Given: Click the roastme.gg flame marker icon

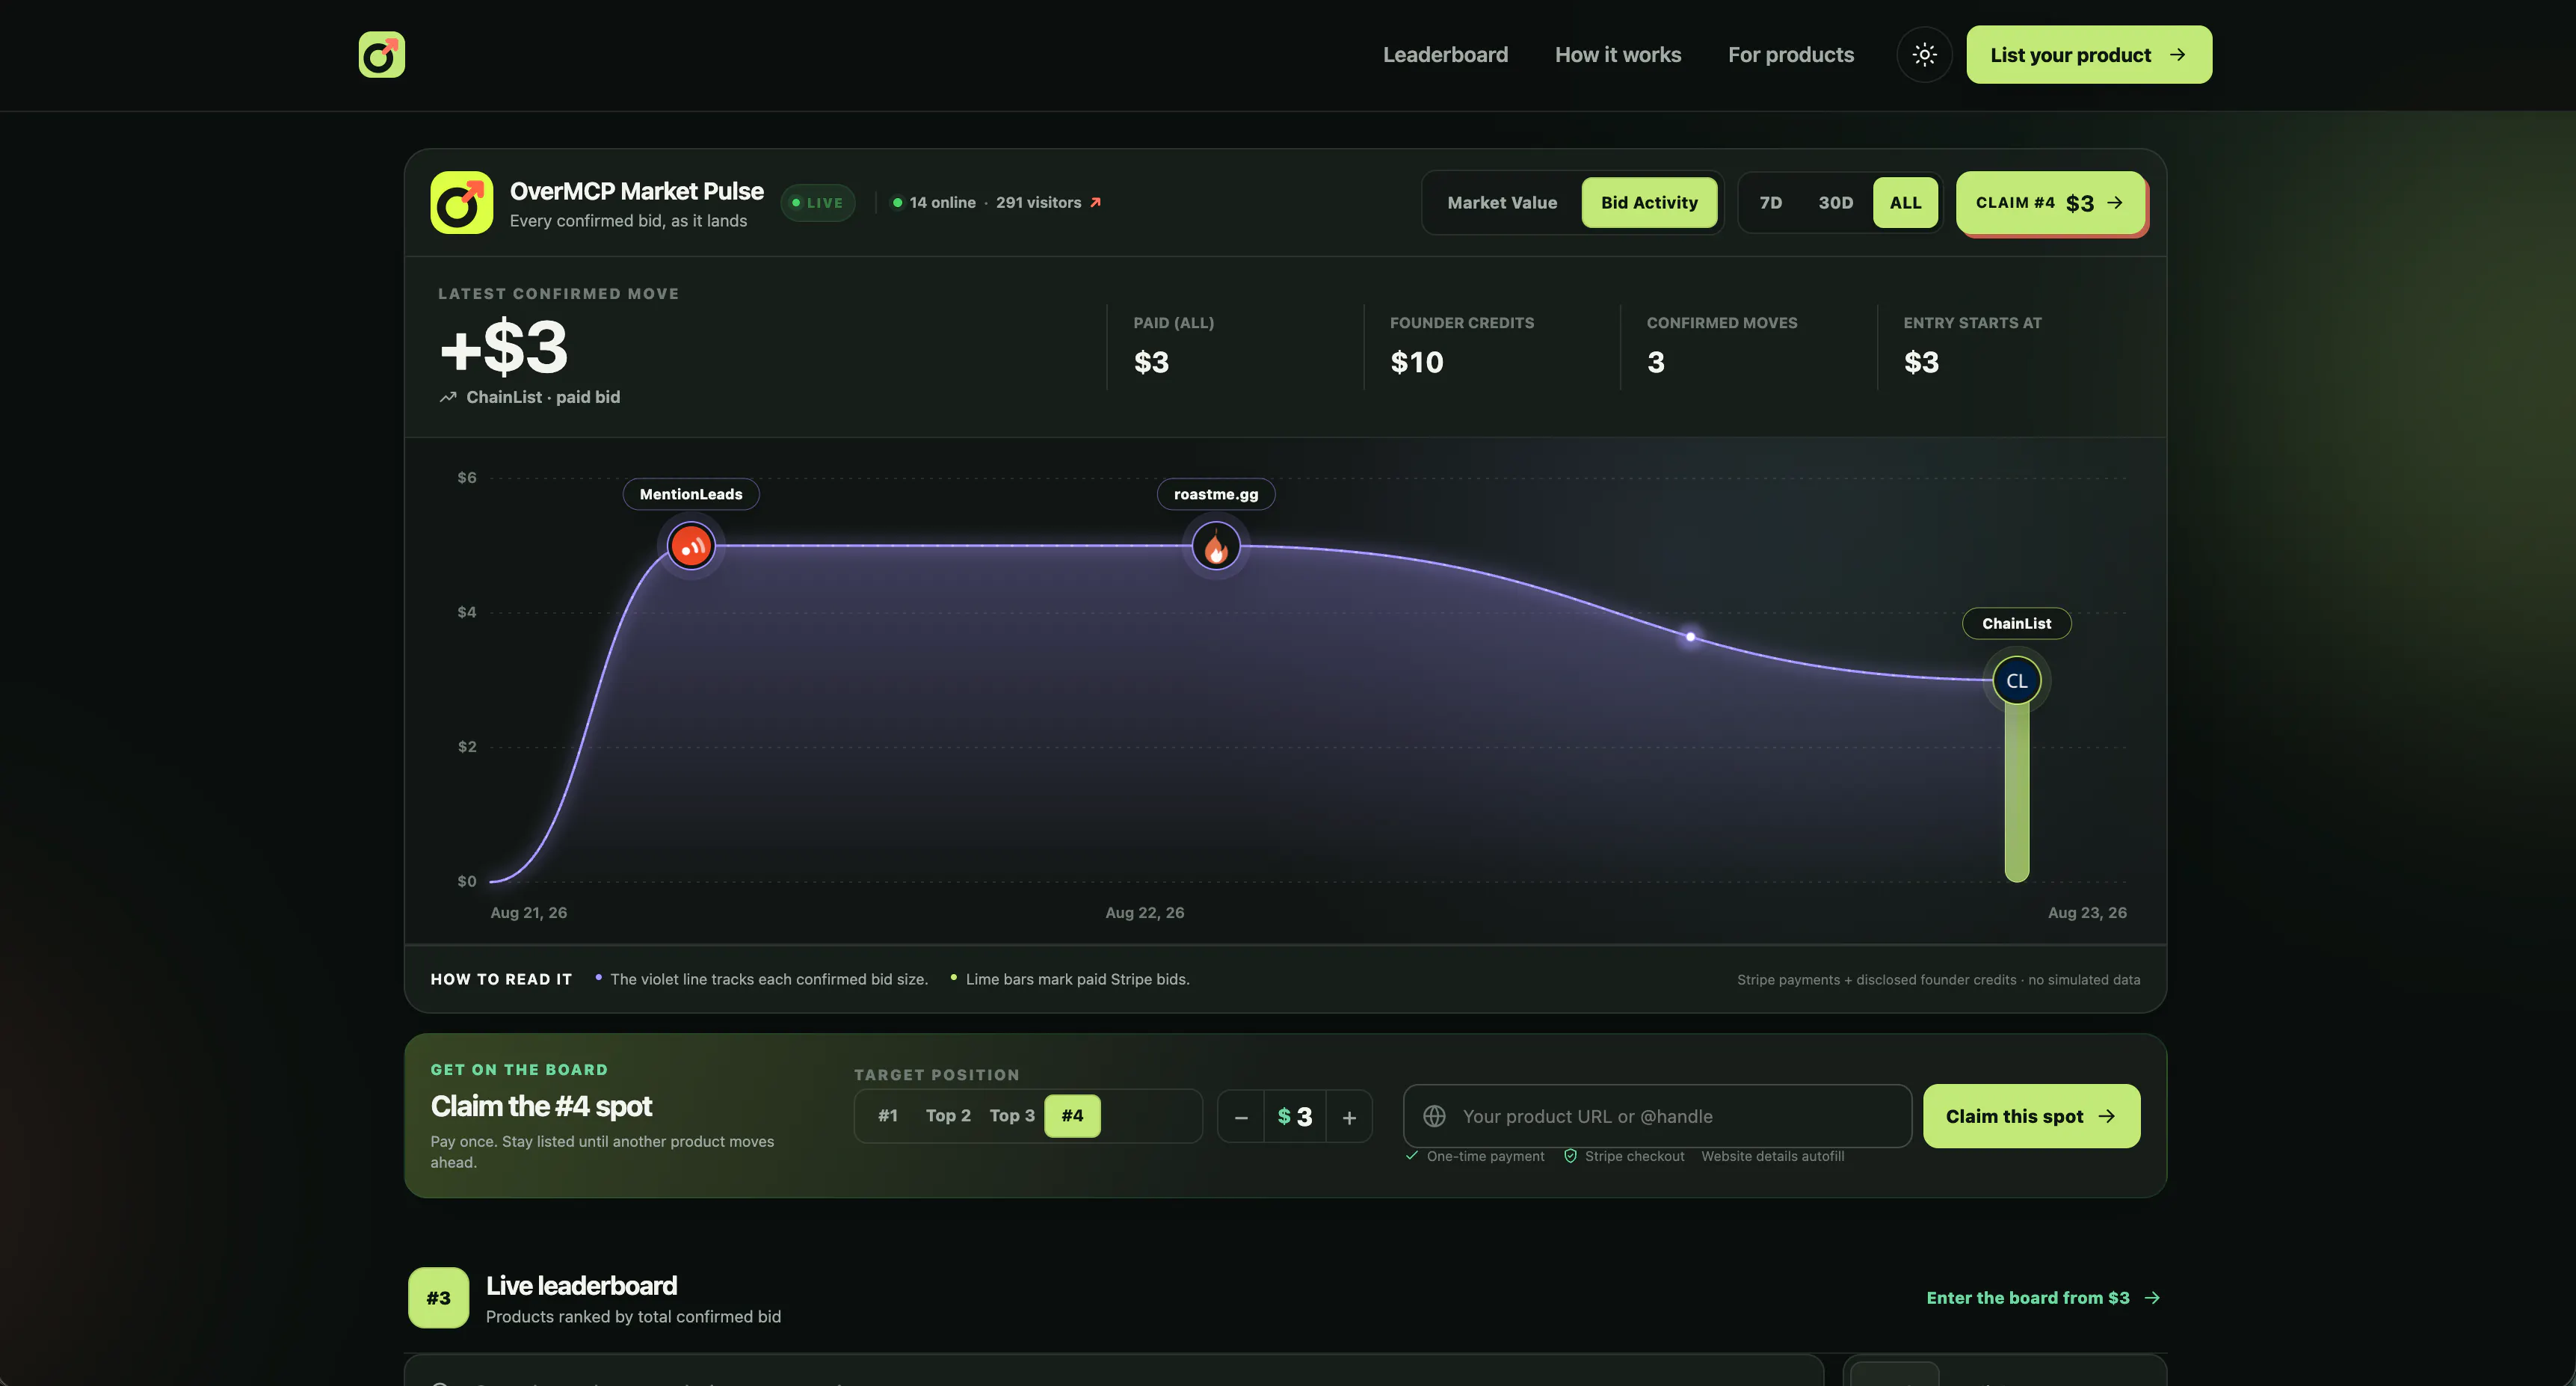Looking at the screenshot, I should 1216,546.
